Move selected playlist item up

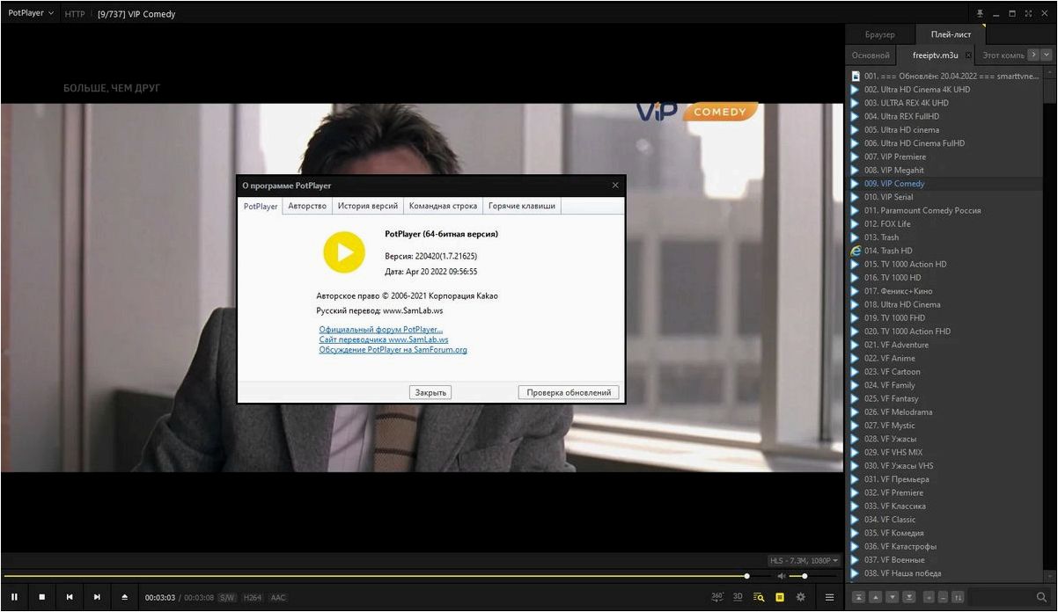click(875, 598)
